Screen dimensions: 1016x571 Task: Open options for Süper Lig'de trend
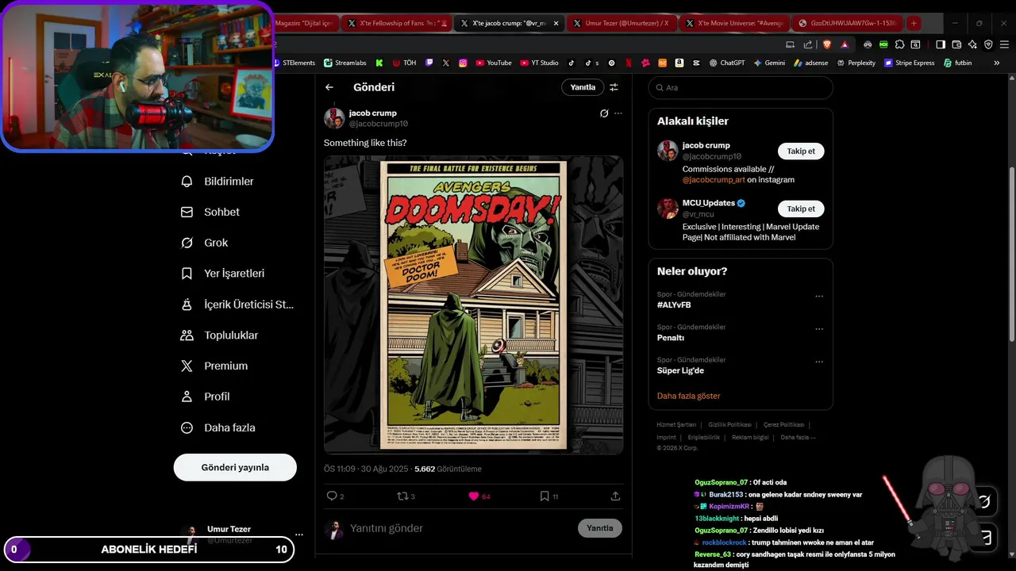click(x=819, y=361)
